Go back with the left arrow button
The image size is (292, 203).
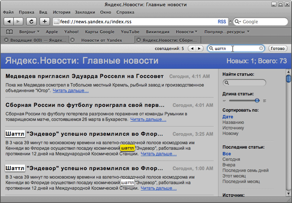(9, 21)
